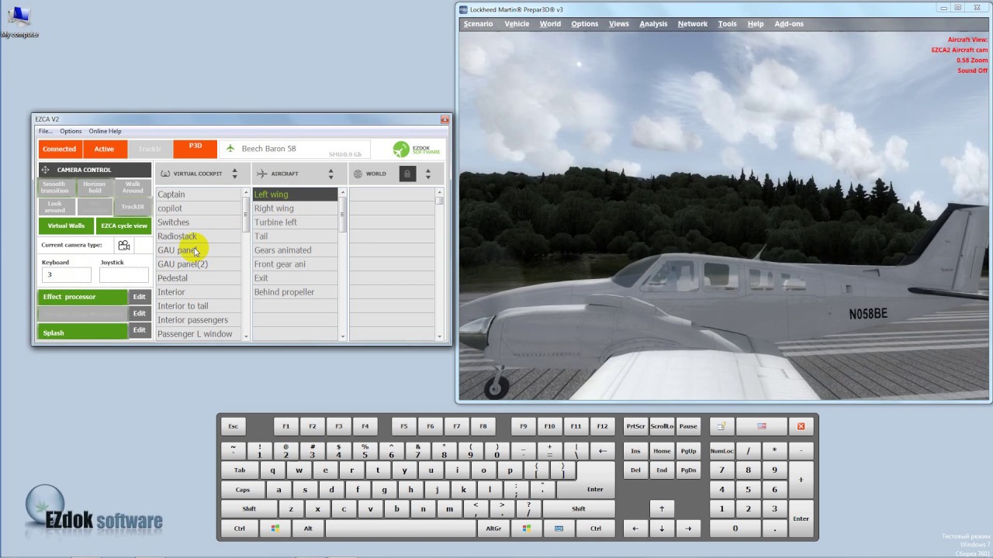Click Edit next to Splash
Image resolution: width=993 pixels, height=558 pixels.
[x=140, y=330]
